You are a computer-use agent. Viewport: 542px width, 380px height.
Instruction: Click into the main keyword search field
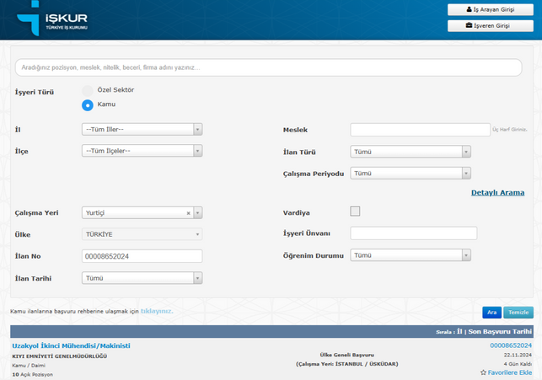pyautogui.click(x=270, y=67)
